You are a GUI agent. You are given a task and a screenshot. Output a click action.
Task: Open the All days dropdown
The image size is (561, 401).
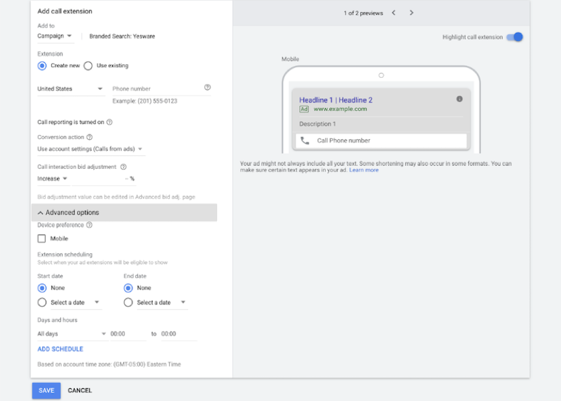[72, 334]
